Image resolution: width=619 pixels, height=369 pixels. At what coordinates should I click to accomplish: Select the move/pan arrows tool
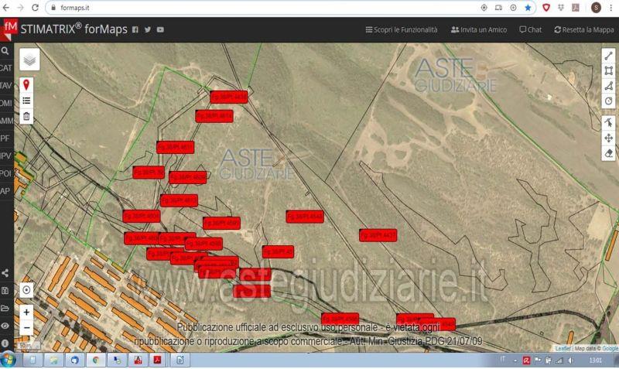click(608, 138)
